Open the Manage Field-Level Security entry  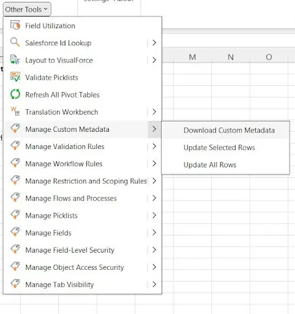tap(75, 250)
